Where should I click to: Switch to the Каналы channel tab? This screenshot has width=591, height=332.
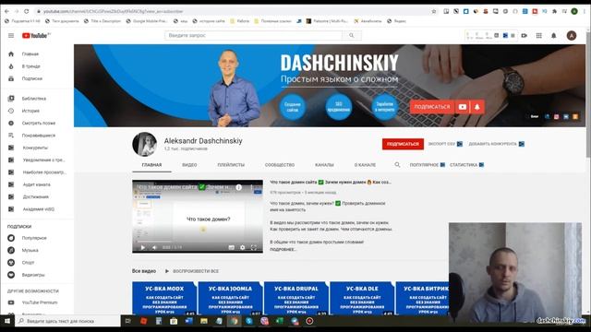324,165
